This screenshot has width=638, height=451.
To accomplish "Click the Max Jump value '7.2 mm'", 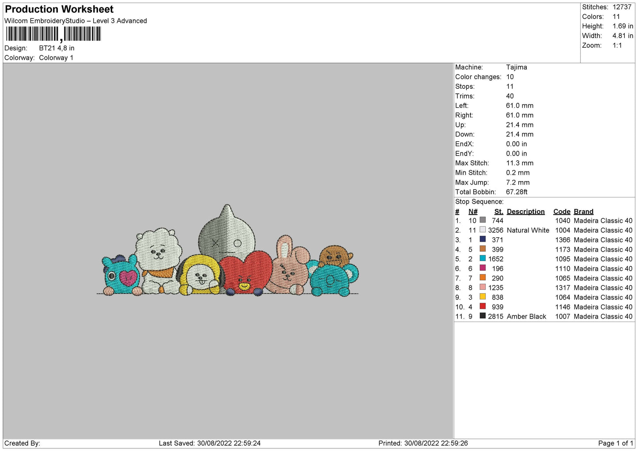I will (x=518, y=182).
